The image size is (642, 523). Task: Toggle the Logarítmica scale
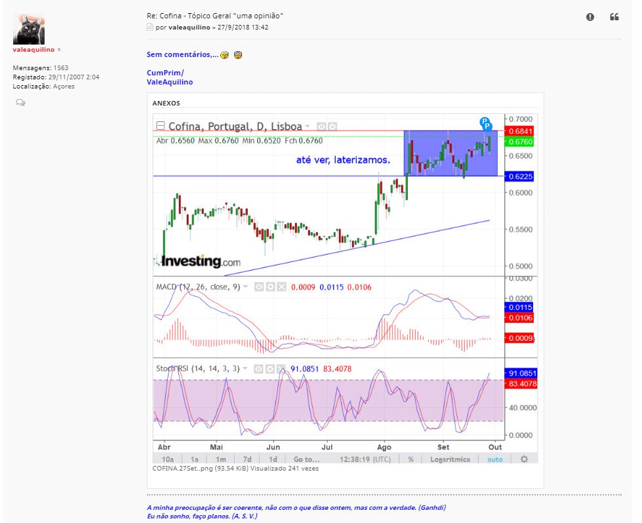click(x=450, y=459)
